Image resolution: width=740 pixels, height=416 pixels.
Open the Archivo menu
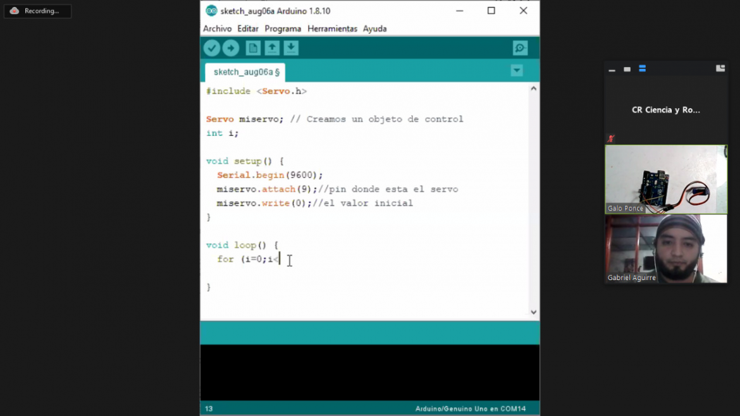click(217, 28)
